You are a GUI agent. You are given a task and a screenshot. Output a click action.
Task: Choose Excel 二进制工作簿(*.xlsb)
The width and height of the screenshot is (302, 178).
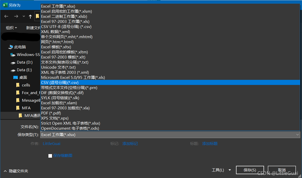point(170,17)
